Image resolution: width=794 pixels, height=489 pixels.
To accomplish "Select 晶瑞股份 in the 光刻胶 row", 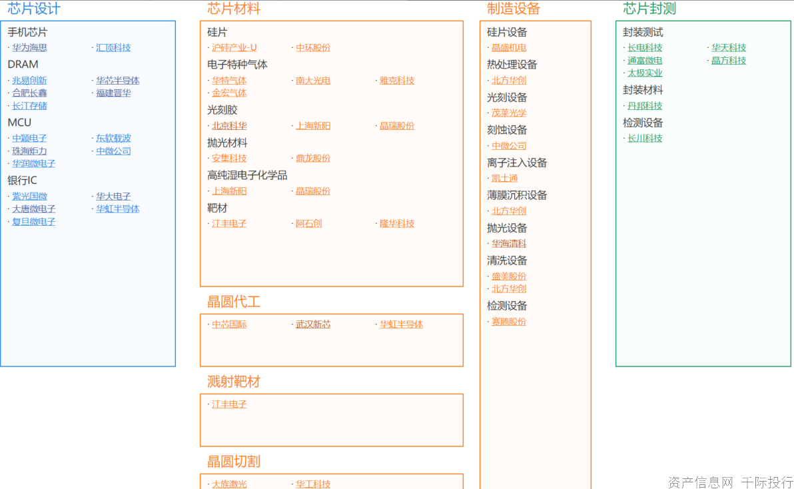I will (x=397, y=126).
